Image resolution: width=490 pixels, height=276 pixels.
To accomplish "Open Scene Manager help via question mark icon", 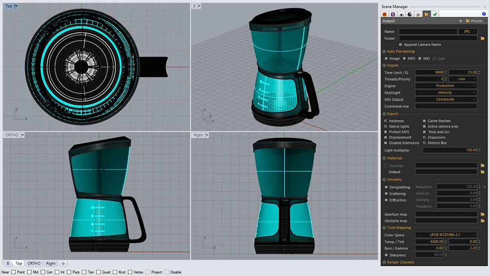I will [484, 14].
